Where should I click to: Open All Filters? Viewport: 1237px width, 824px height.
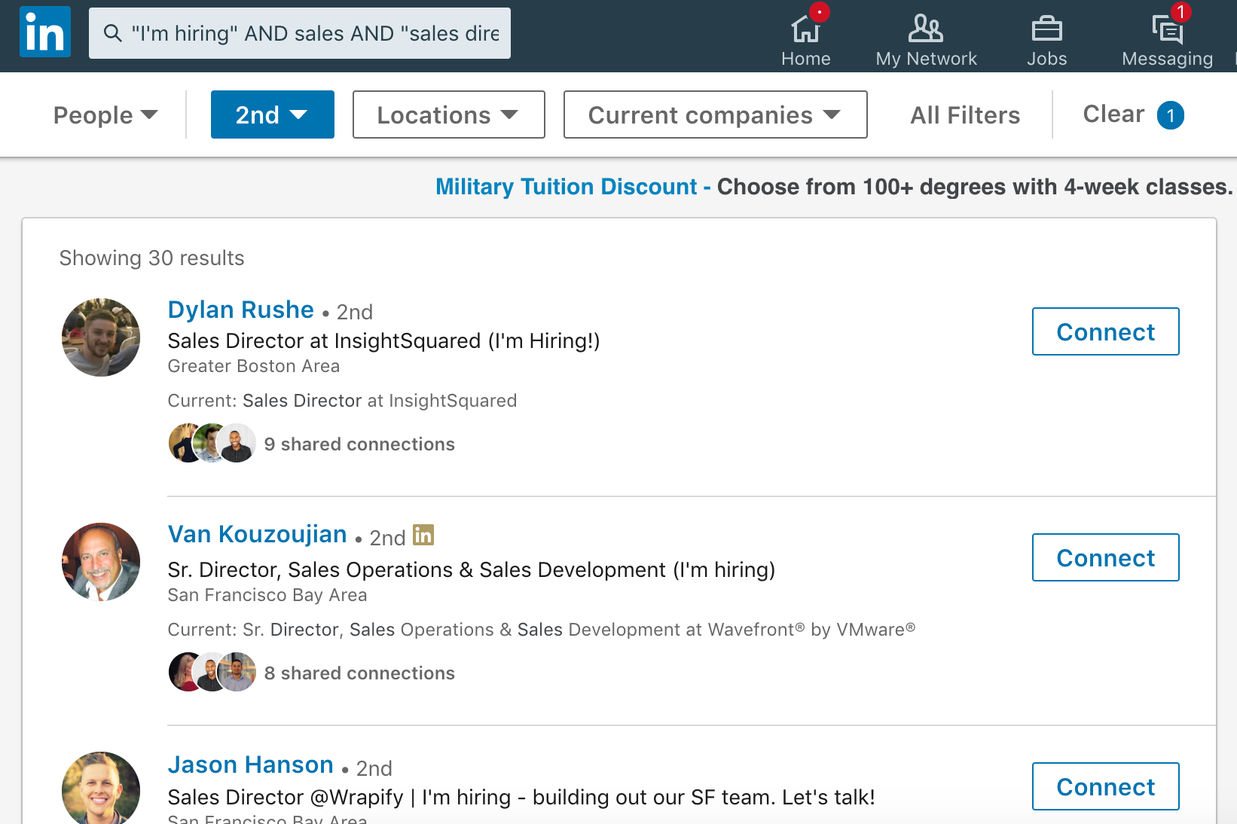(x=965, y=115)
